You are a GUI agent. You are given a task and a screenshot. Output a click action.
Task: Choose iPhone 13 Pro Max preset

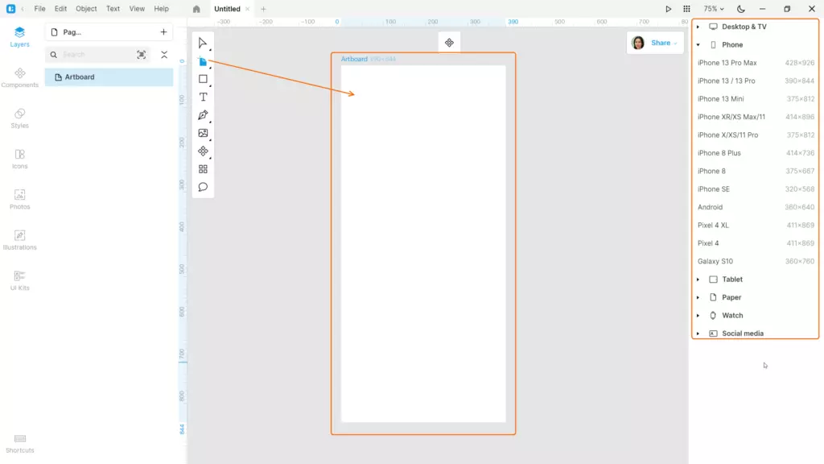pos(755,63)
